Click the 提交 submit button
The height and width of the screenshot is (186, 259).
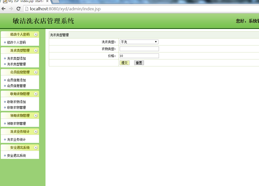[x=125, y=63]
